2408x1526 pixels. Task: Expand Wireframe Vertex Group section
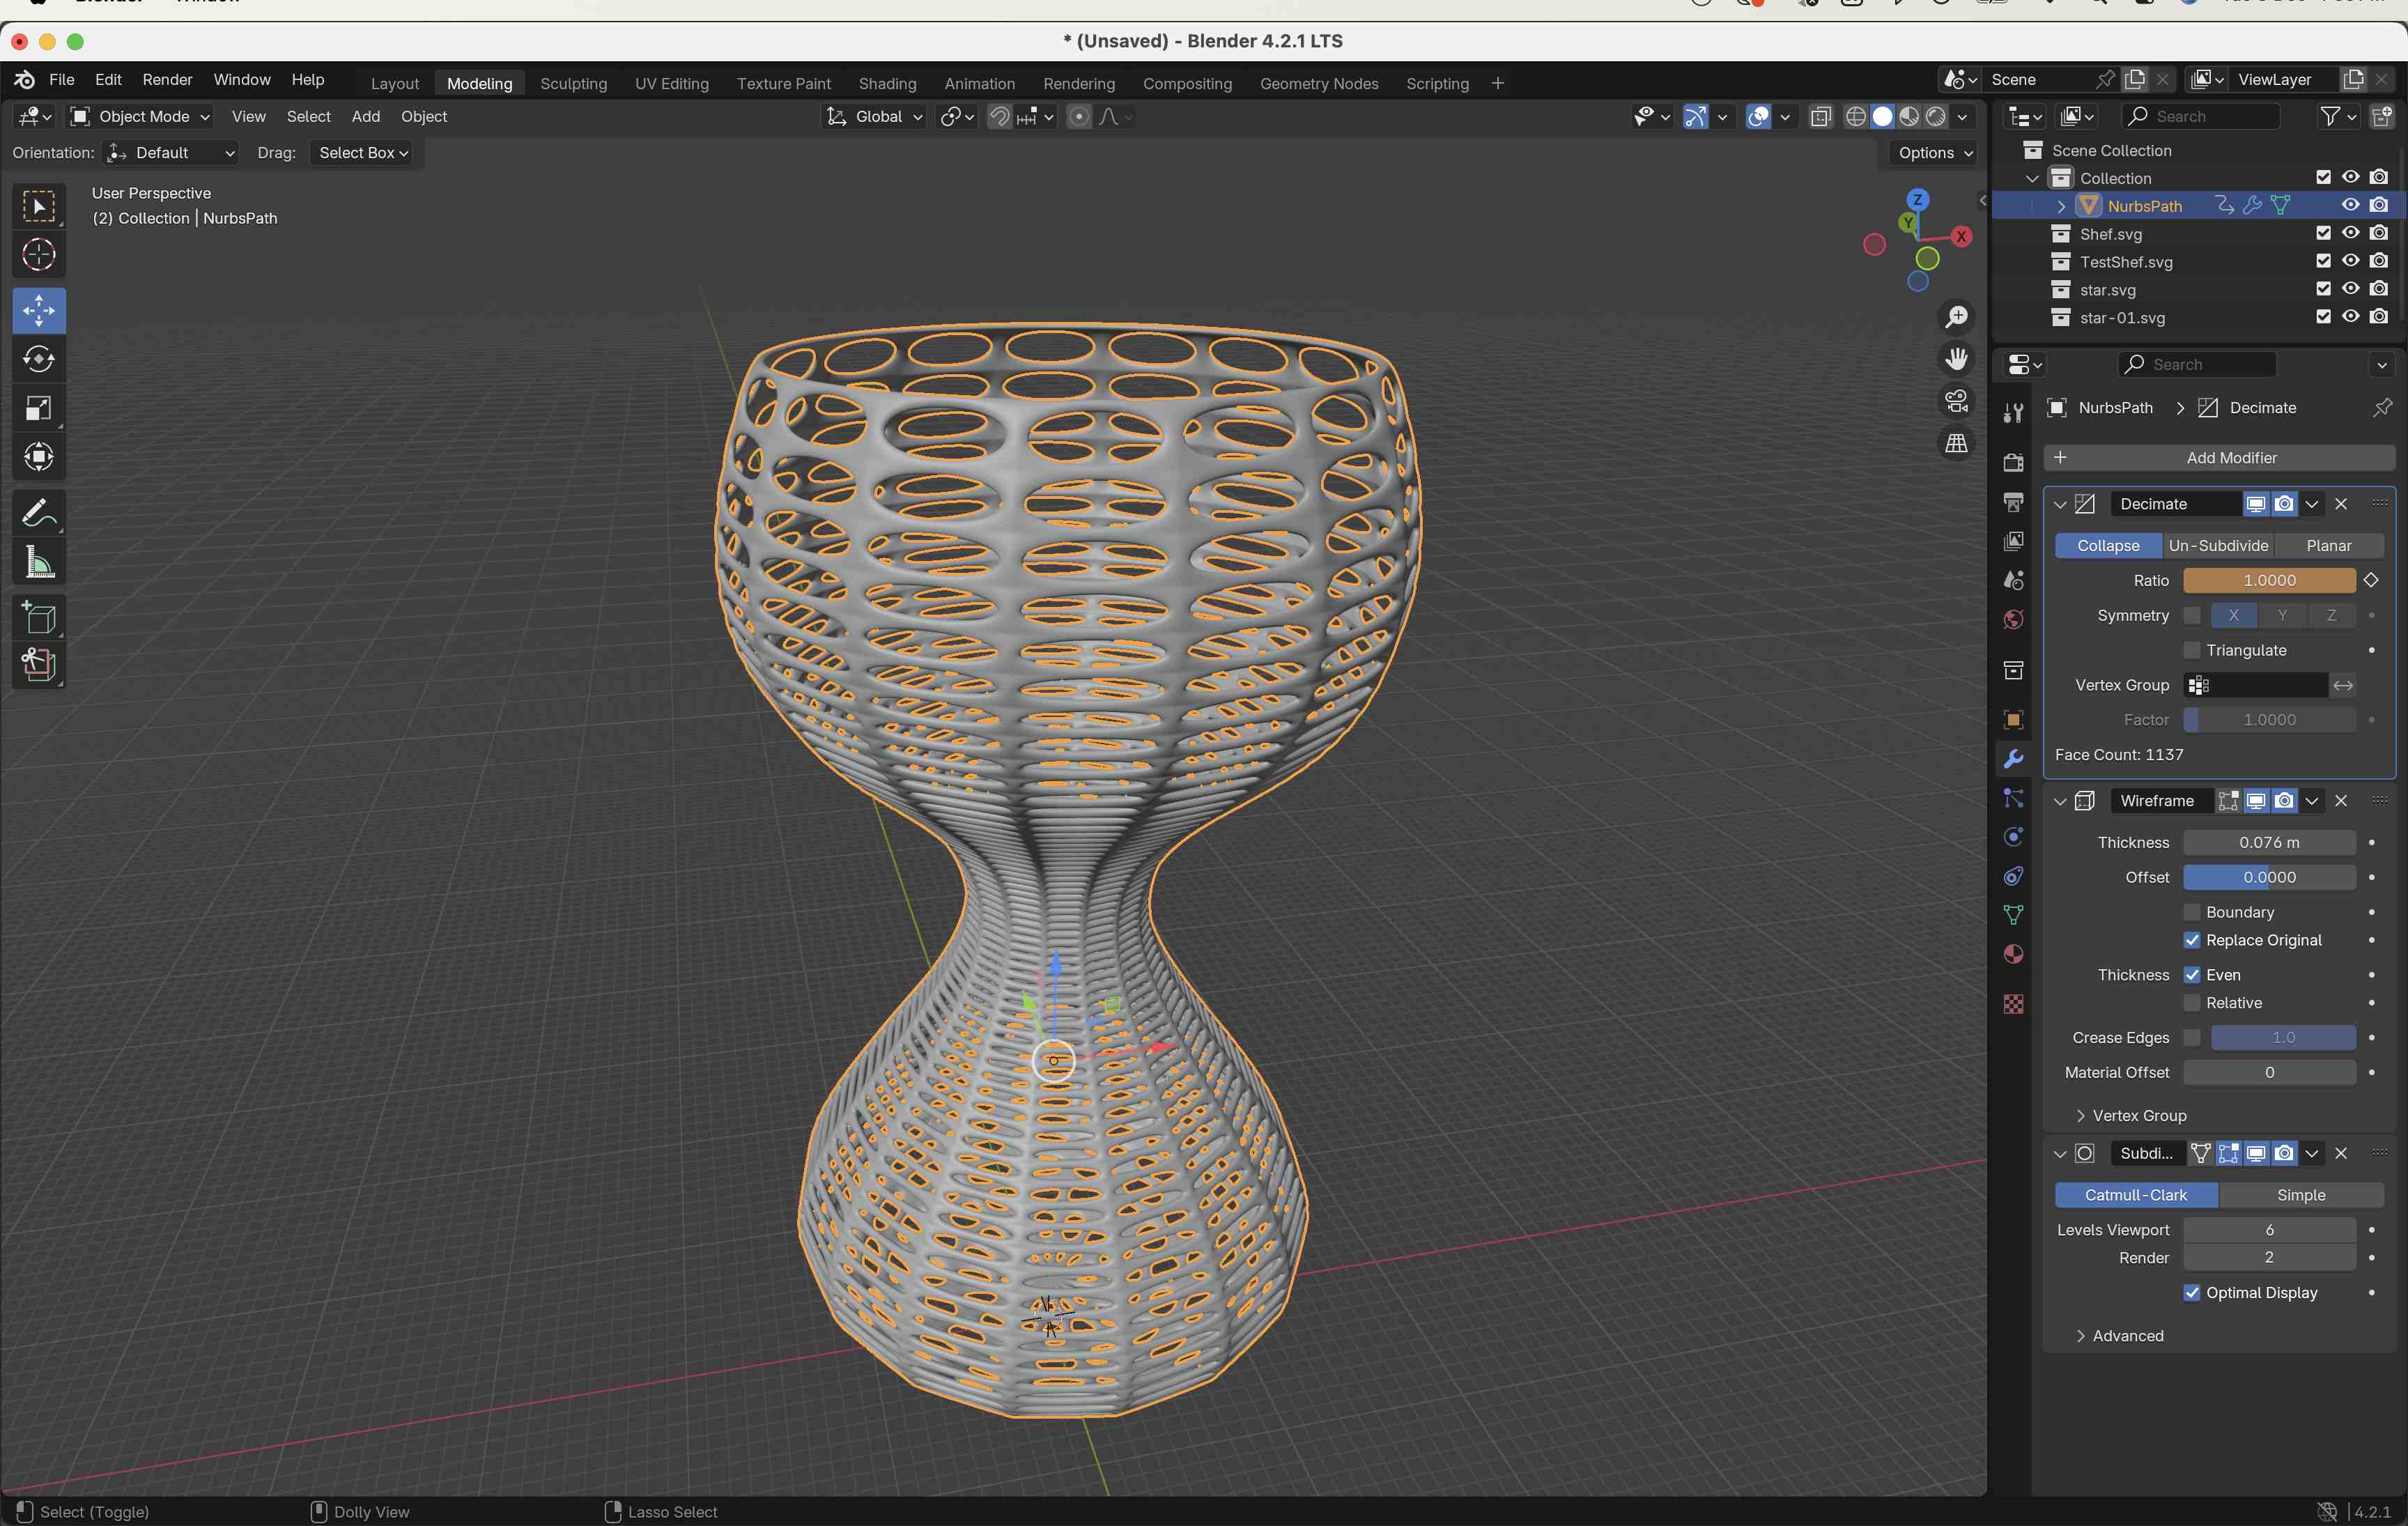coord(2132,1116)
